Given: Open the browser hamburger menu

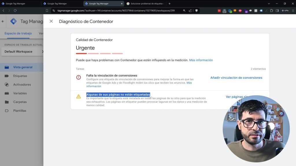Looking at the screenshot, I should coord(293,11).
